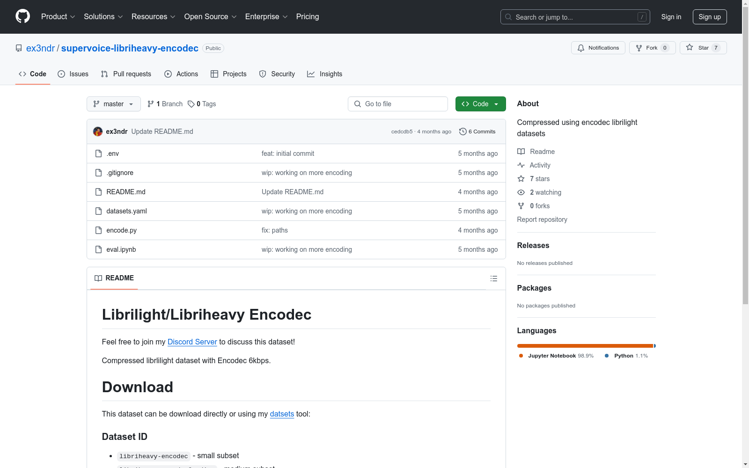Open the Product menu
749x468 pixels.
coord(58,16)
